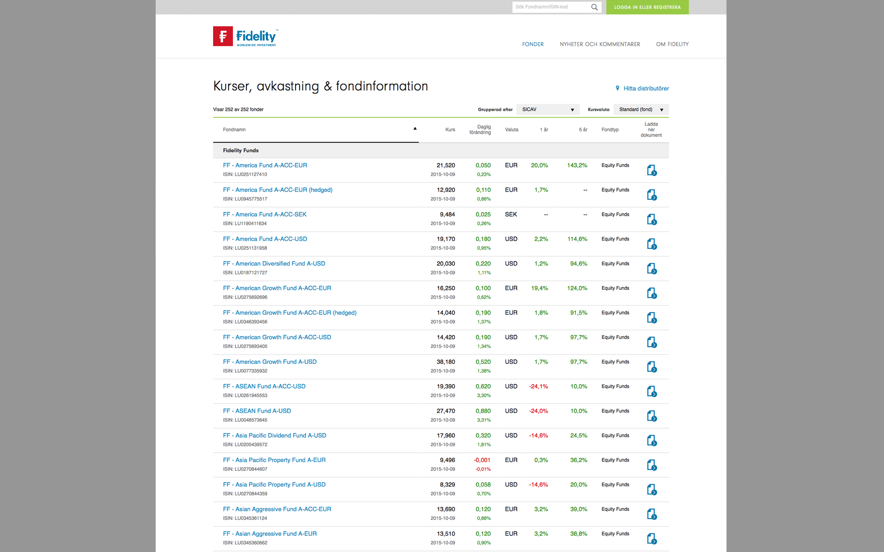The height and width of the screenshot is (552, 884).
Task: Click the SEK currency cell
Action: click(511, 214)
